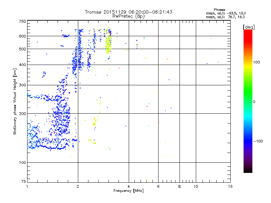Image resolution: width=271 pixels, height=203 pixels.
Task: Click the frequency axis tick "1"
Action: (27, 186)
